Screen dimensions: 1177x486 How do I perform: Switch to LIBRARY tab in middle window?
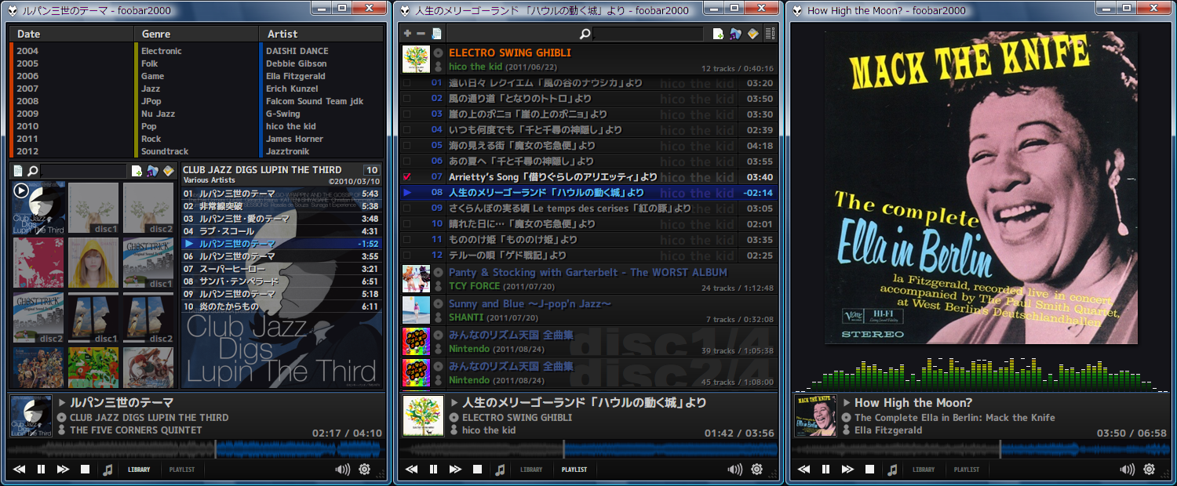click(531, 470)
